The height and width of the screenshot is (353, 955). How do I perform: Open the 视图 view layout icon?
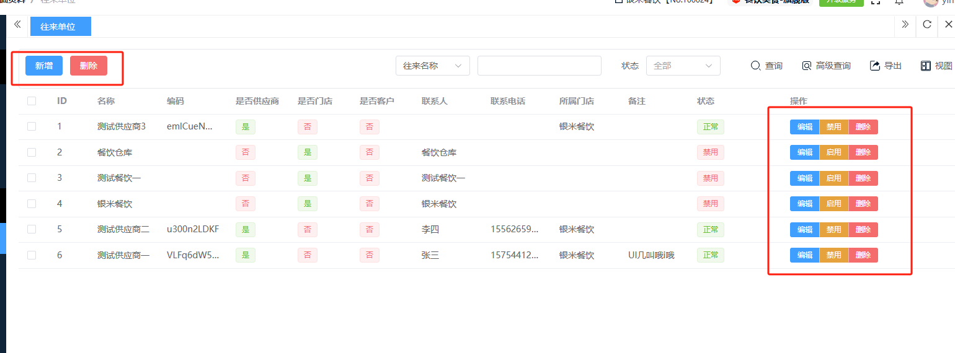(926, 66)
